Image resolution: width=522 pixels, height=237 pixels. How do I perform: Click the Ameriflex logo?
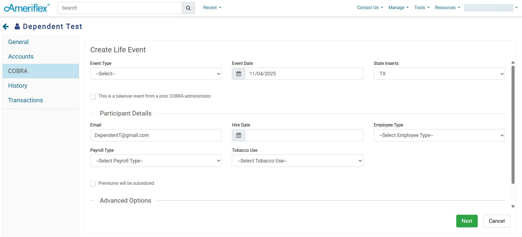click(x=27, y=8)
